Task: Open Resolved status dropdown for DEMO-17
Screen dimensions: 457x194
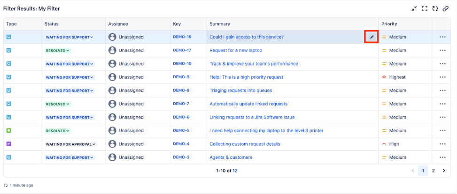Action: [58, 51]
